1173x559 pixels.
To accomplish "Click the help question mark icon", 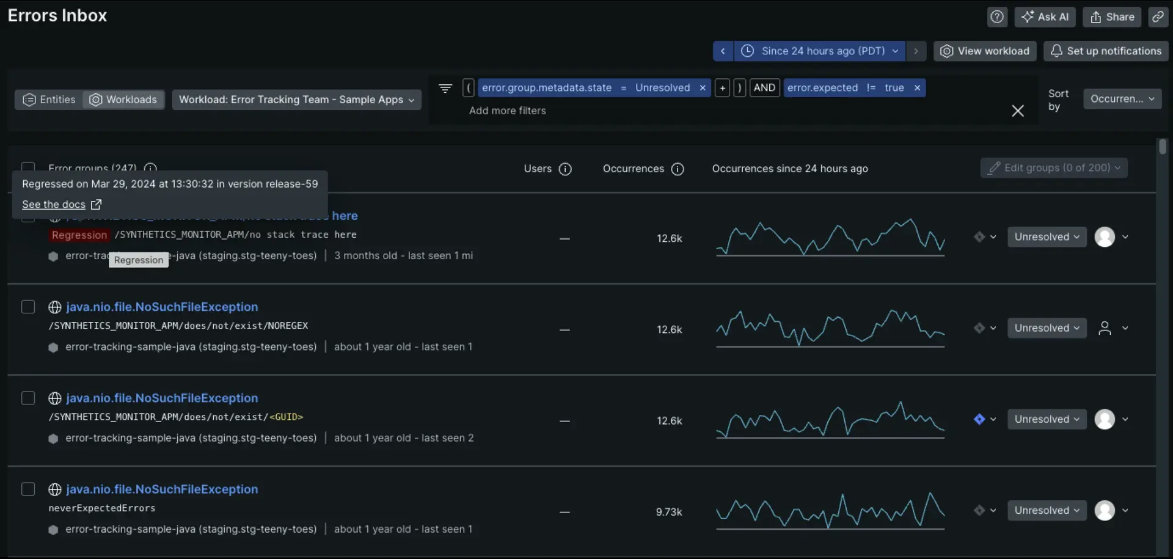I will (x=997, y=17).
